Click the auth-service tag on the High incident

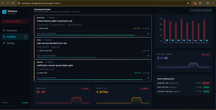coord(43,47)
